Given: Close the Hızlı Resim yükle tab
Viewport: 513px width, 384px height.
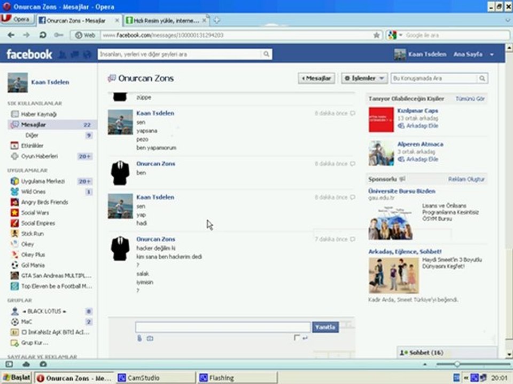Looking at the screenshot, I should point(204,21).
